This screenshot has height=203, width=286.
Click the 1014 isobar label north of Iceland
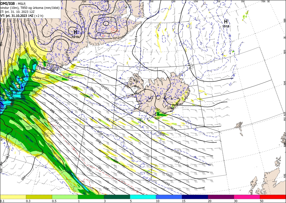point(136,39)
